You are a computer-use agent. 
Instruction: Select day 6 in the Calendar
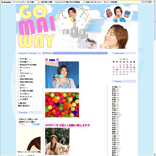point(113,67)
